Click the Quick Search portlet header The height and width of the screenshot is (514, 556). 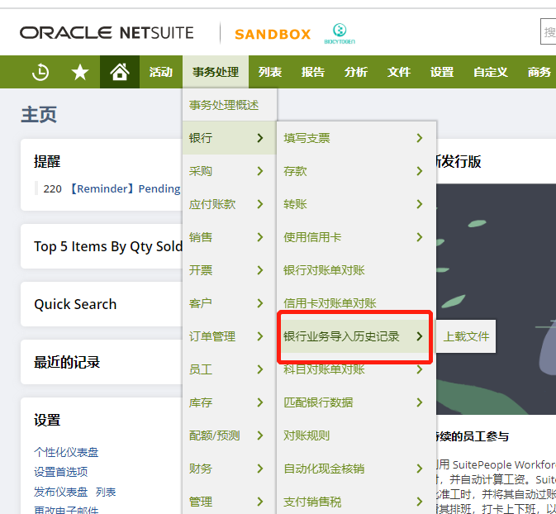(75, 304)
